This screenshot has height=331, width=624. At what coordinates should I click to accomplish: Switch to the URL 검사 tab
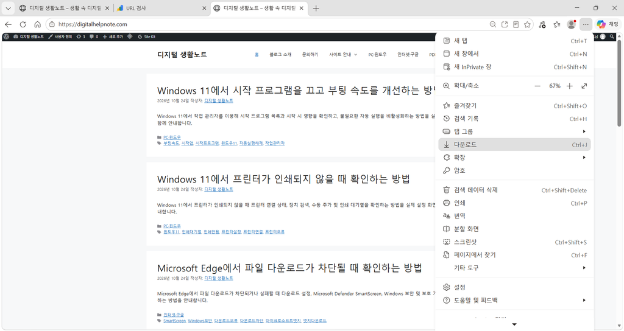(161, 8)
